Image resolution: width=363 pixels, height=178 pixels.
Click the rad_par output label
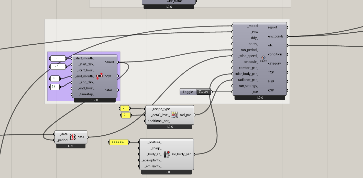click(x=185, y=115)
